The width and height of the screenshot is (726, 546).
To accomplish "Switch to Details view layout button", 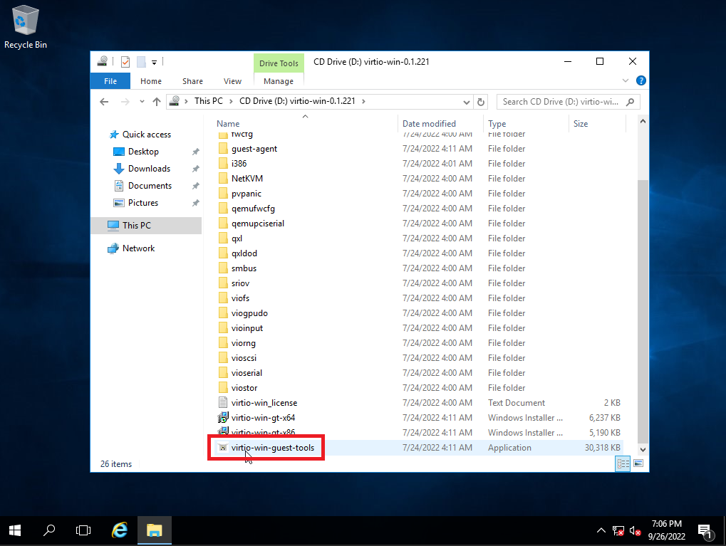I will [623, 463].
